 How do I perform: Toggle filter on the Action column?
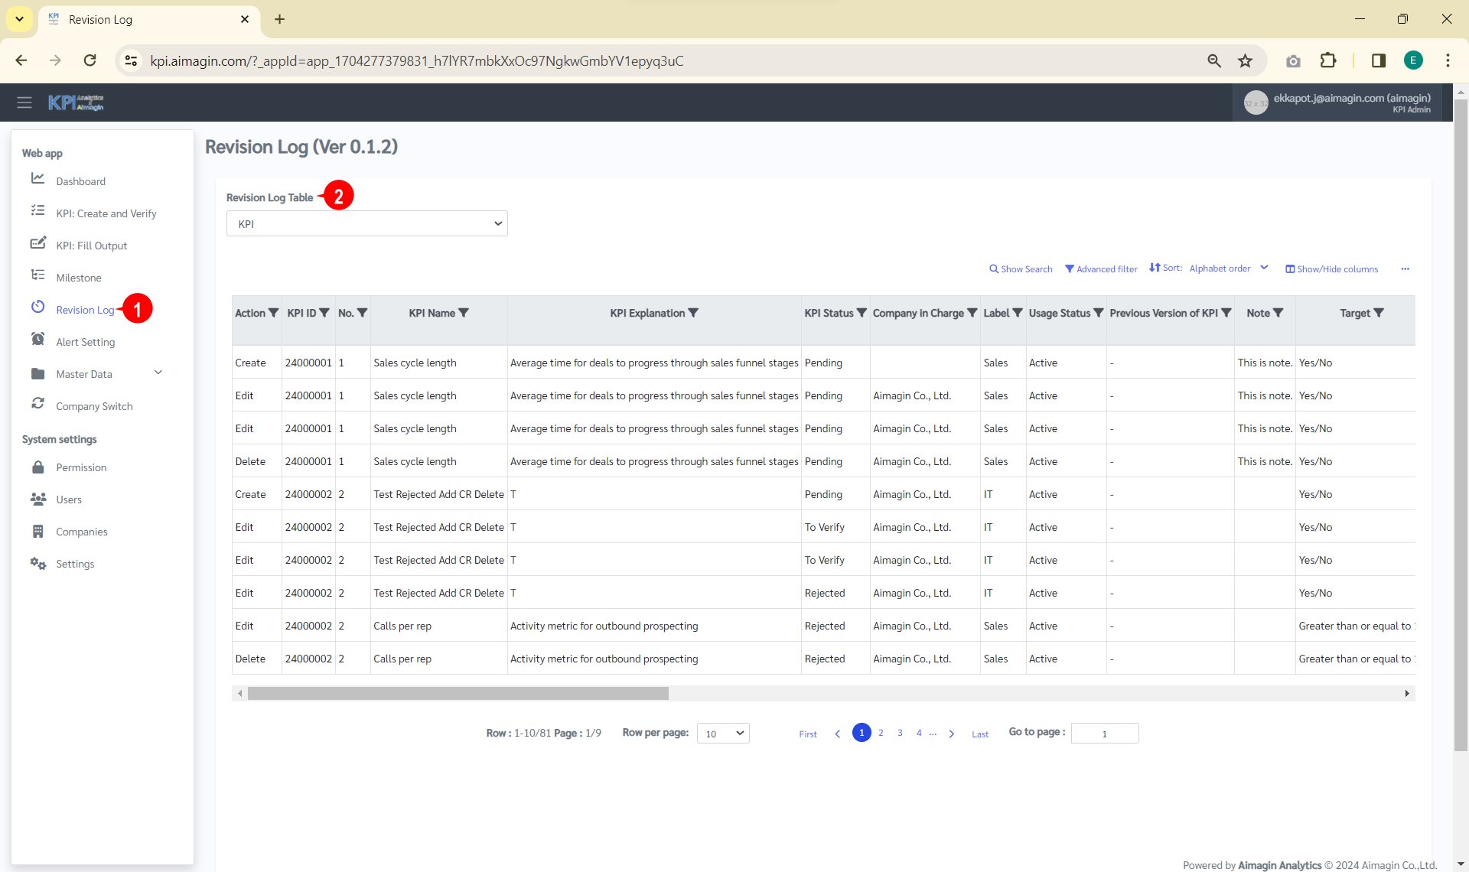[273, 313]
